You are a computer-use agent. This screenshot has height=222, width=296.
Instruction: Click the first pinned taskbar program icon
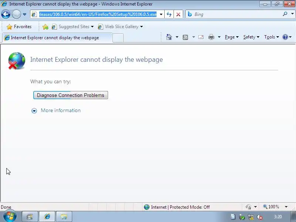pyautogui.click(x=30, y=216)
